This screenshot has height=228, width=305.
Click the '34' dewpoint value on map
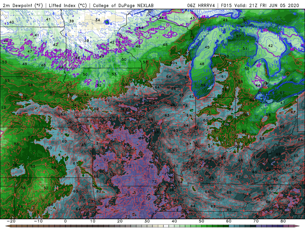(x=98, y=20)
